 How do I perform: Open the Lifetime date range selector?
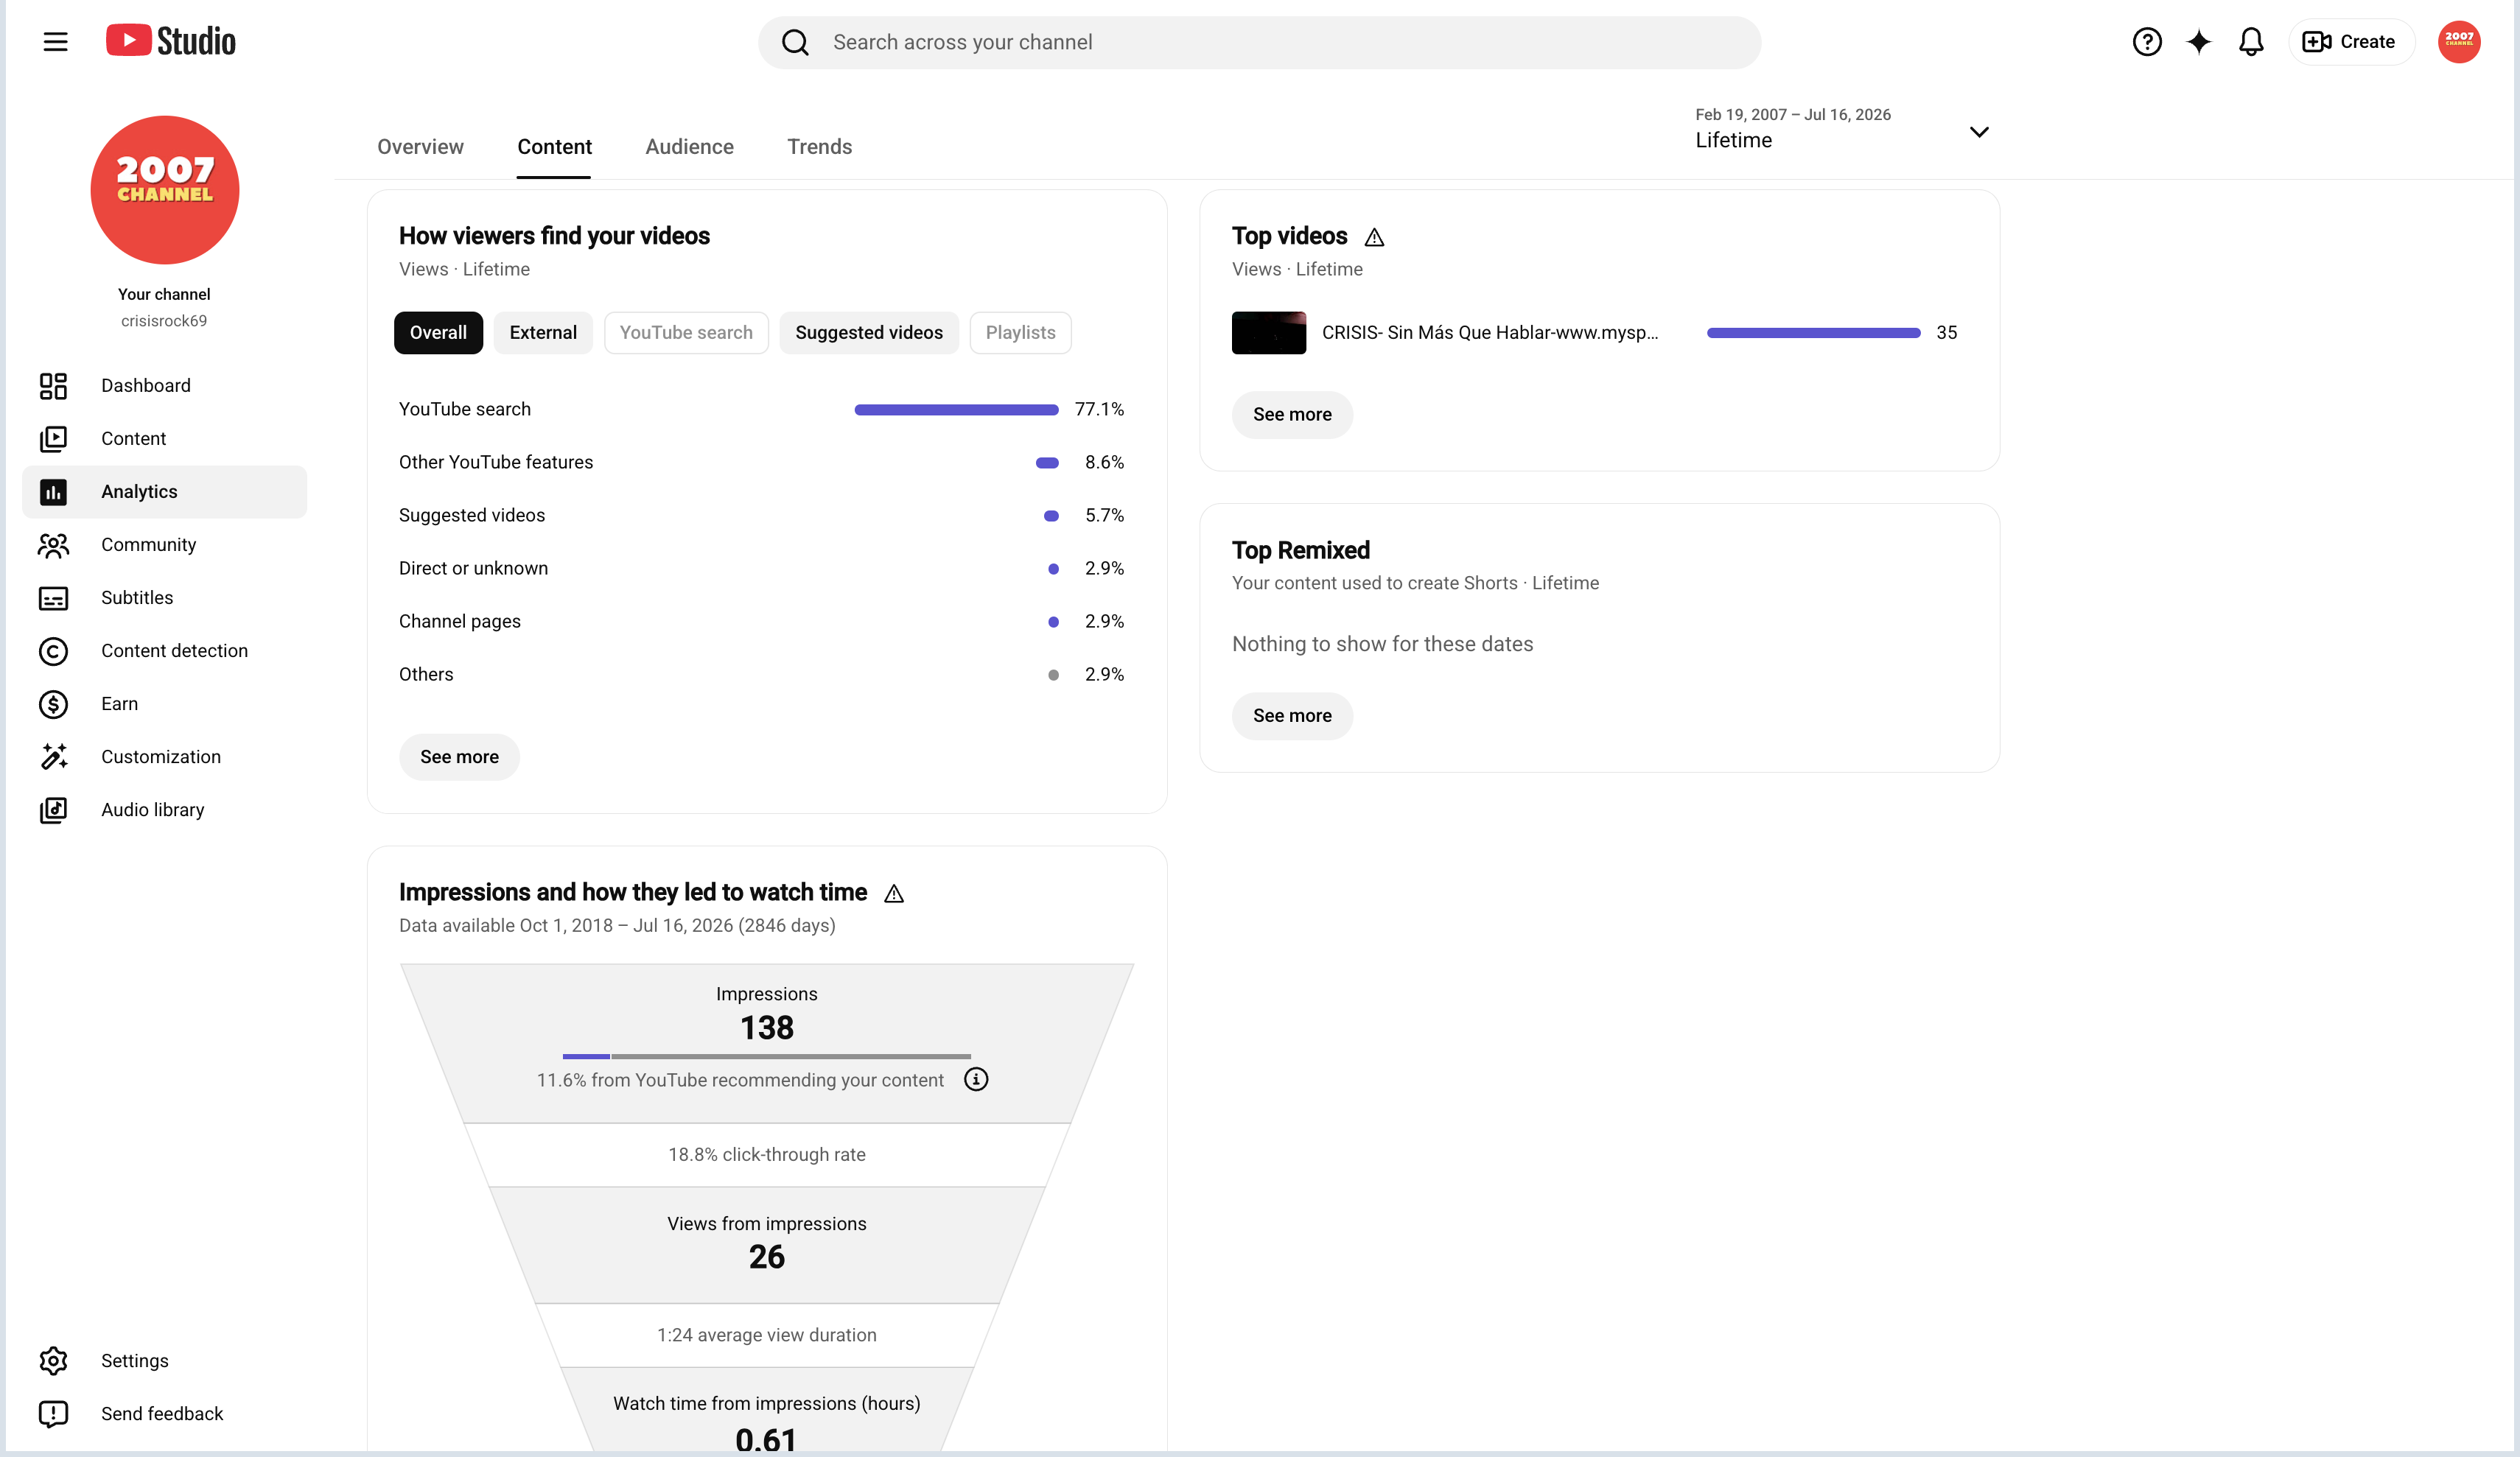point(1842,129)
